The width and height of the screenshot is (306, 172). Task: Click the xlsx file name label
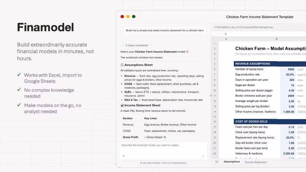pyautogui.click(x=243, y=27)
